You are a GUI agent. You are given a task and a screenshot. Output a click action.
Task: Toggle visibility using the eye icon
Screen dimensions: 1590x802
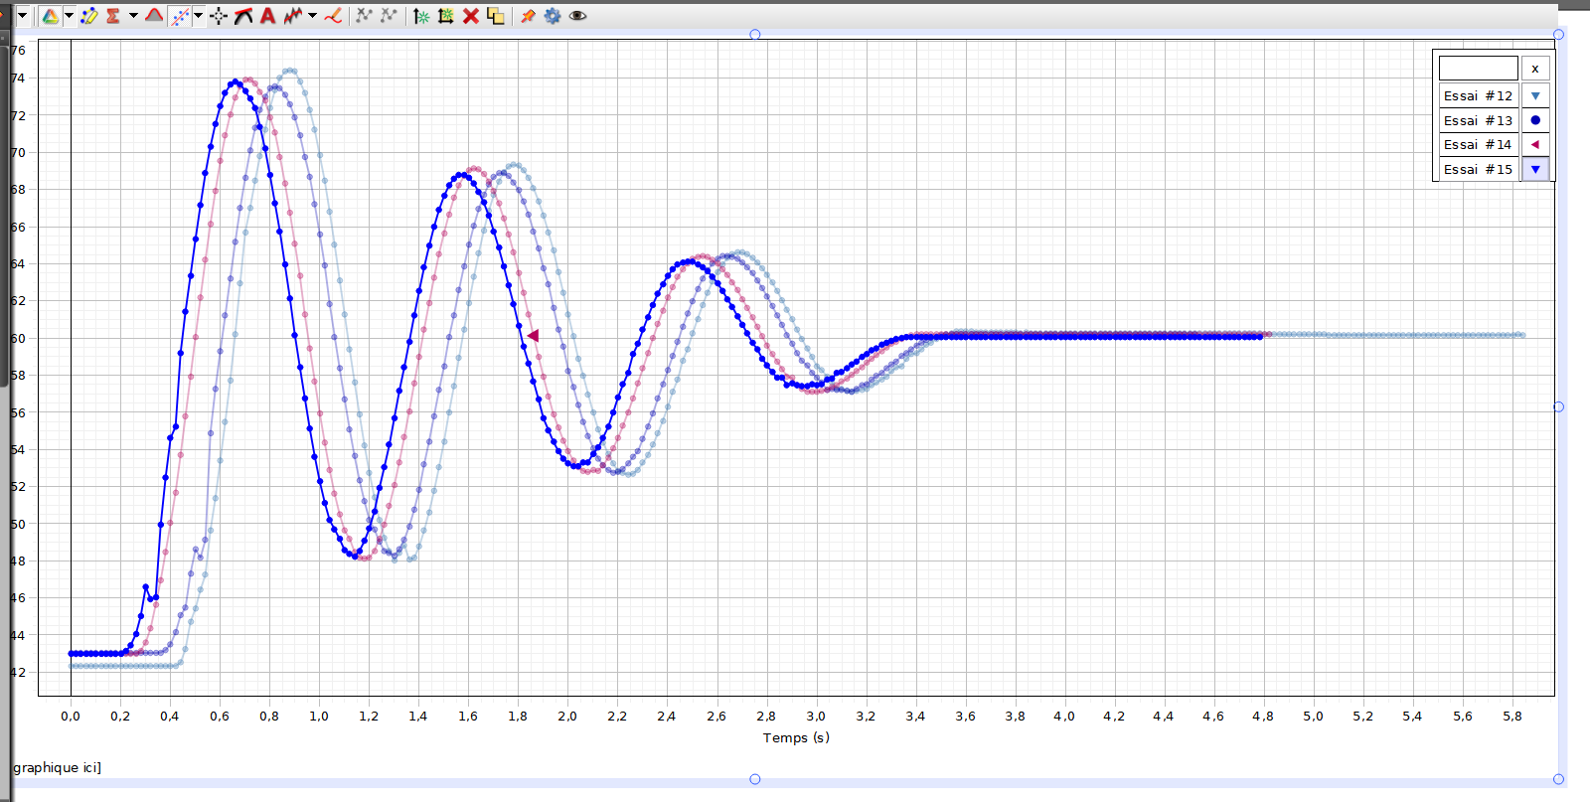pyautogui.click(x=577, y=16)
